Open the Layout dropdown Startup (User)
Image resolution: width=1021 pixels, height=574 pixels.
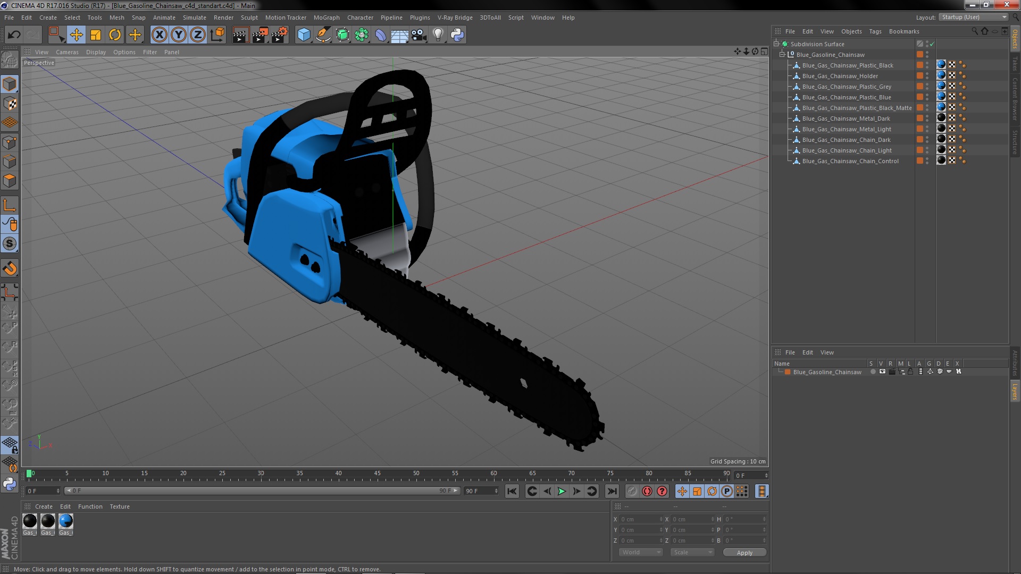(x=973, y=17)
